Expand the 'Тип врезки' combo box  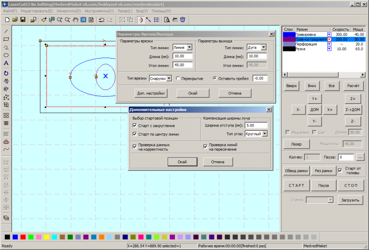[x=169, y=78]
